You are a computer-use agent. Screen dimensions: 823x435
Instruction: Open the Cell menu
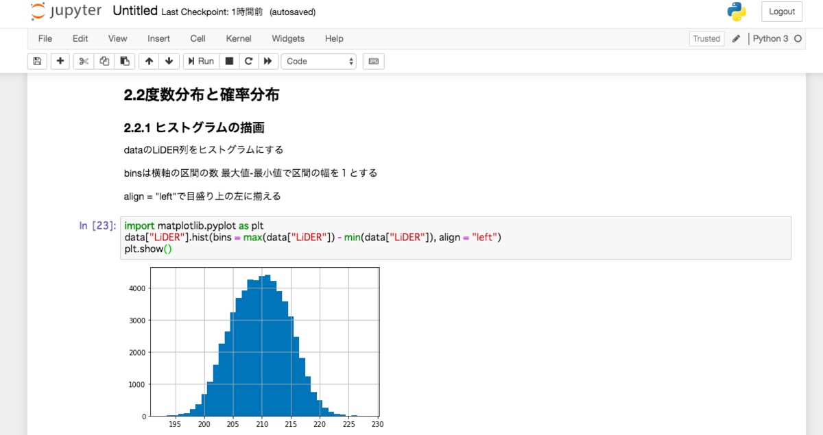tap(198, 38)
